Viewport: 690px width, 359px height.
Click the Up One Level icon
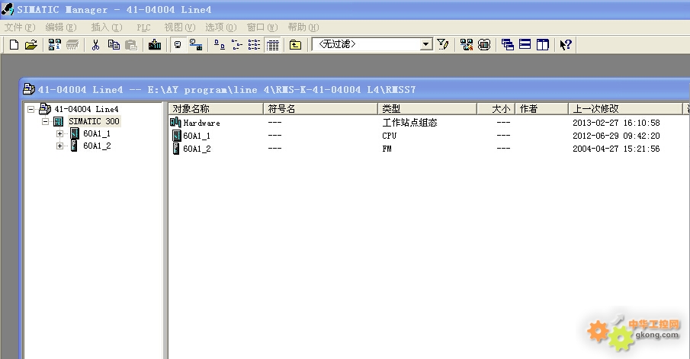(x=295, y=44)
